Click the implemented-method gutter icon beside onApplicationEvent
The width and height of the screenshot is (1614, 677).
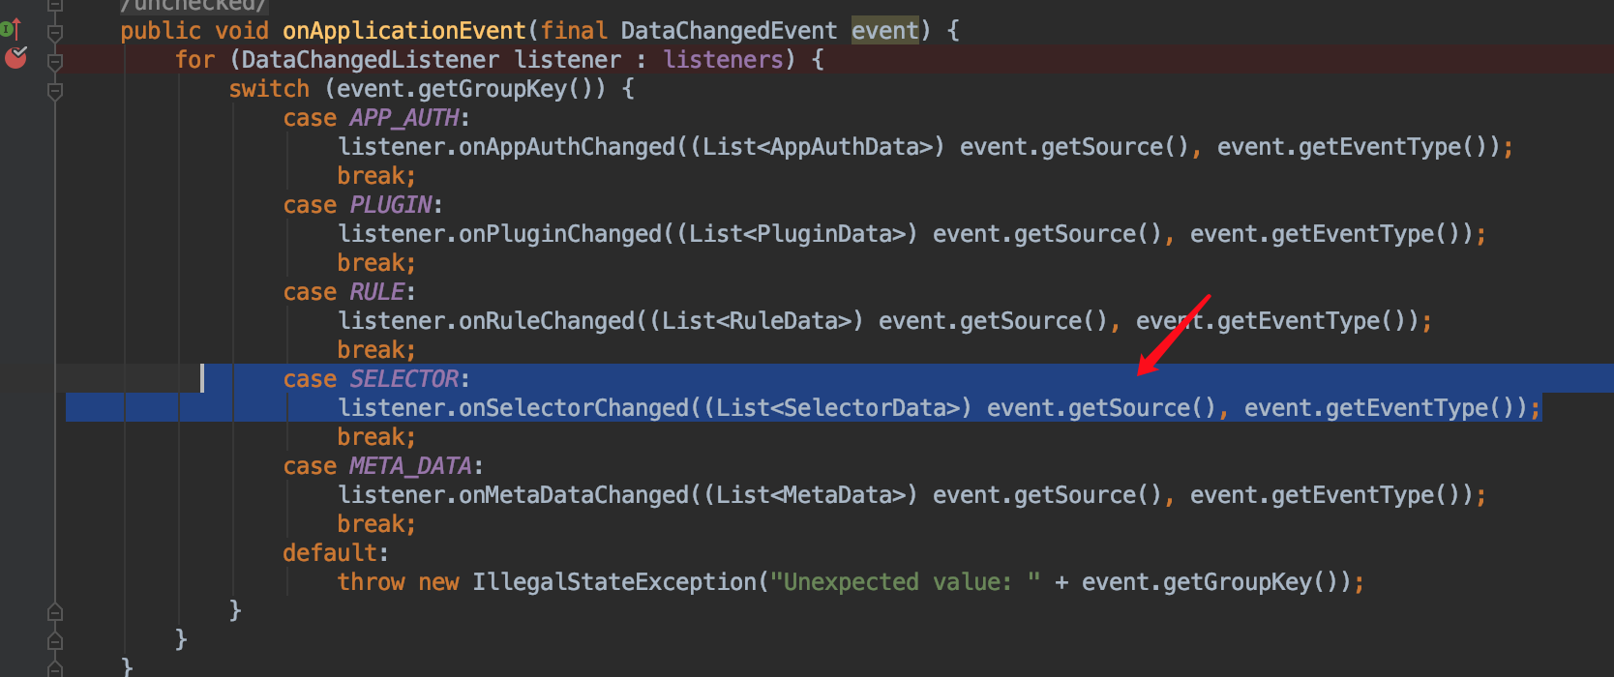click(x=11, y=29)
